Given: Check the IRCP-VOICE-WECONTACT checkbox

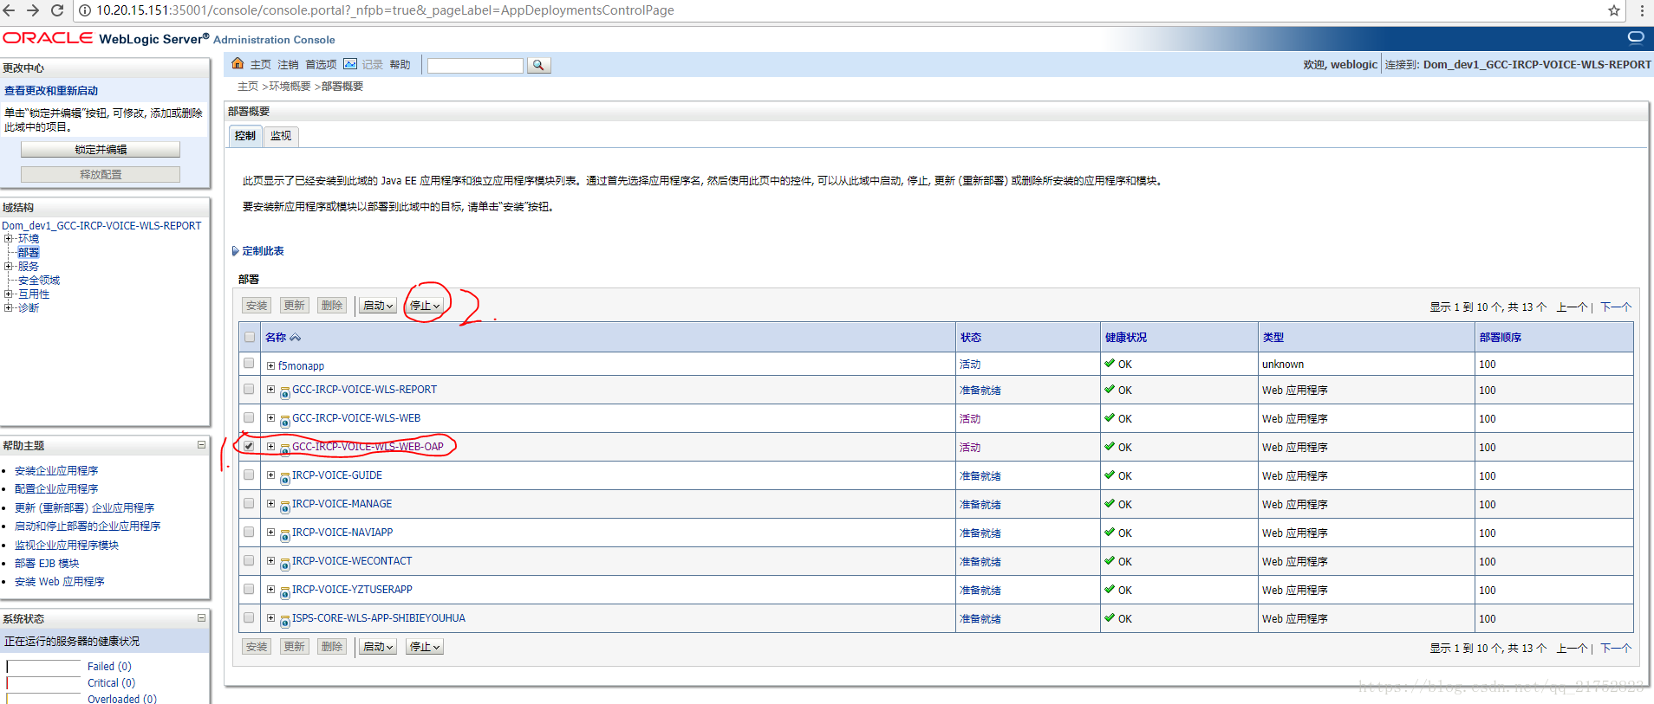Looking at the screenshot, I should (x=249, y=560).
